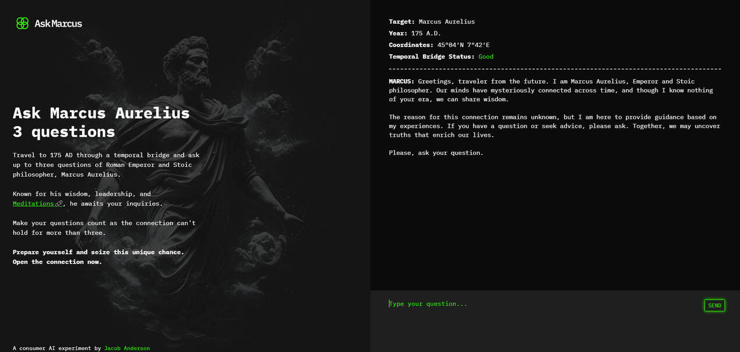
Task: Click the Temporal Bridge Status label
Action: [x=431, y=56]
